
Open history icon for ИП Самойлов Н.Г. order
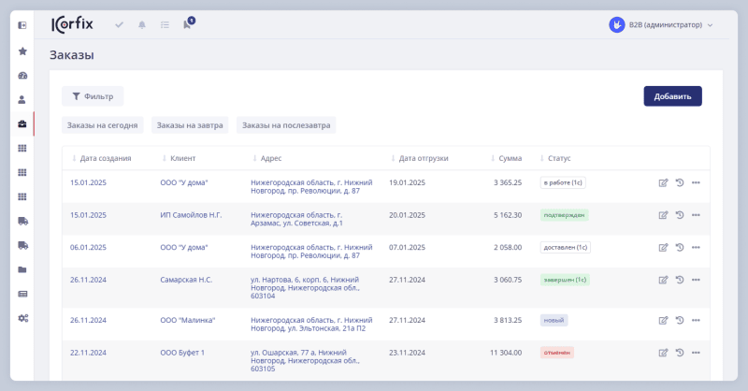click(x=680, y=215)
